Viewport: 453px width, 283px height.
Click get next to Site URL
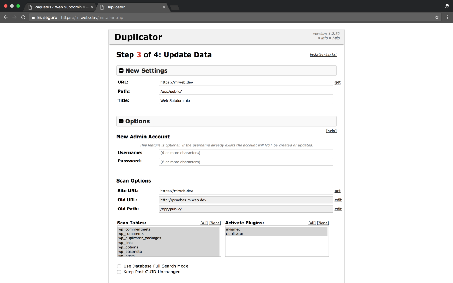click(338, 191)
